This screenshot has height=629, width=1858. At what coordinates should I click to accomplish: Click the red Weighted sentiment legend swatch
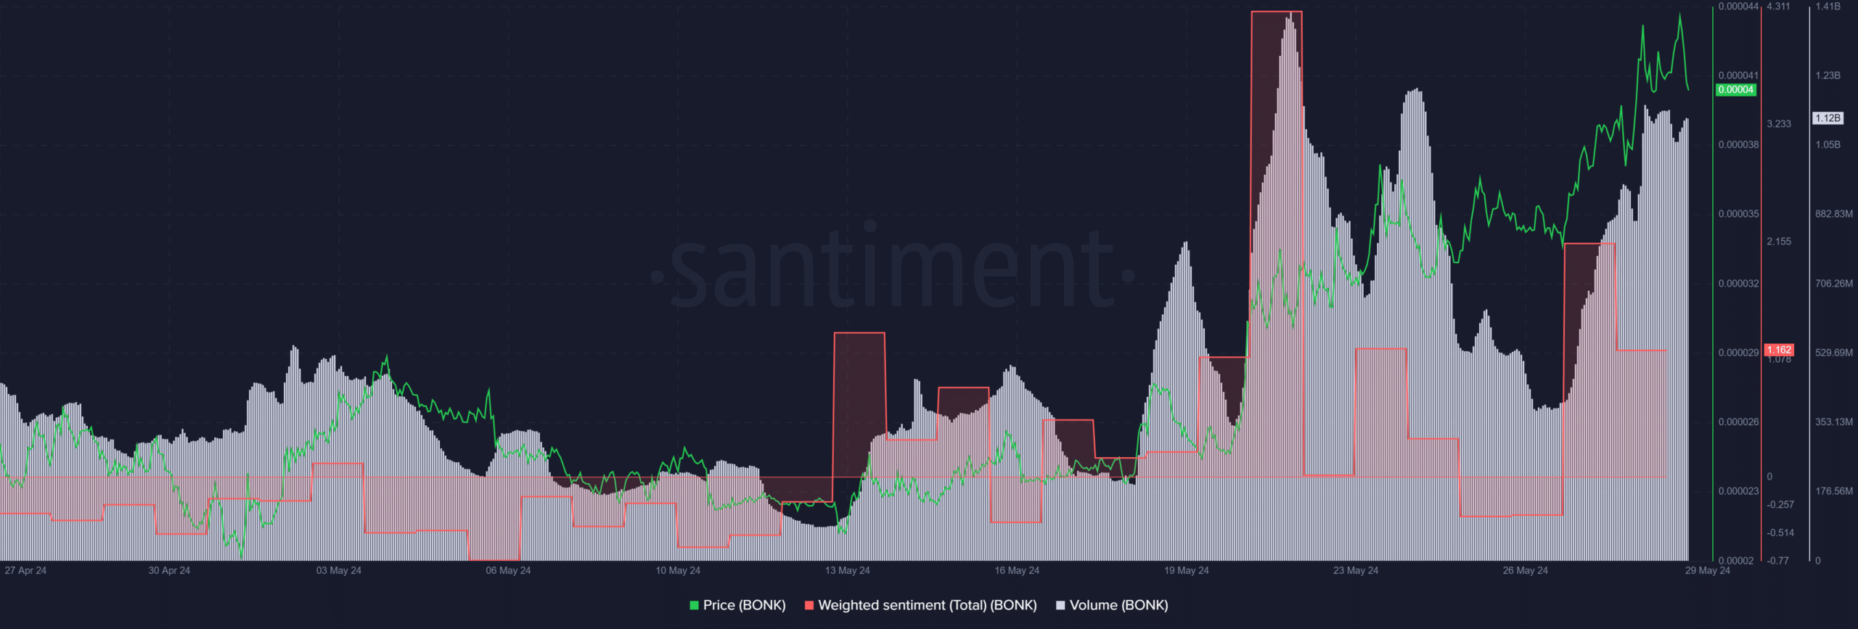click(809, 605)
